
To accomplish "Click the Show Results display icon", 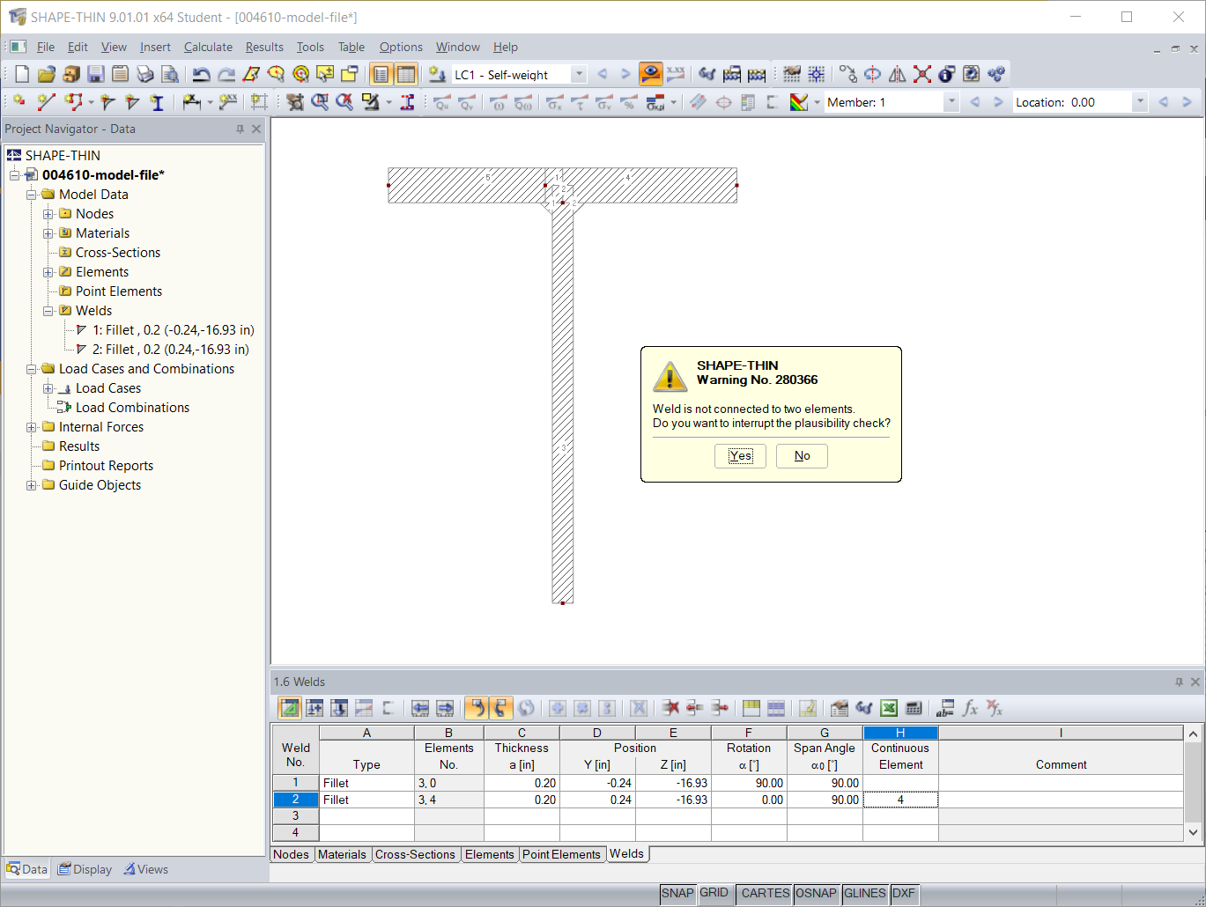I will pos(649,74).
